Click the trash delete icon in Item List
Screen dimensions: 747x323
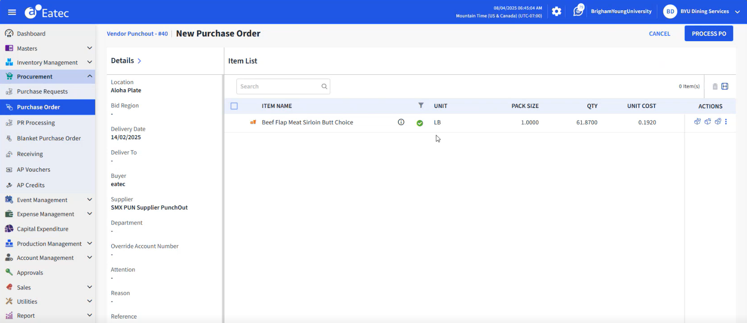(x=715, y=86)
